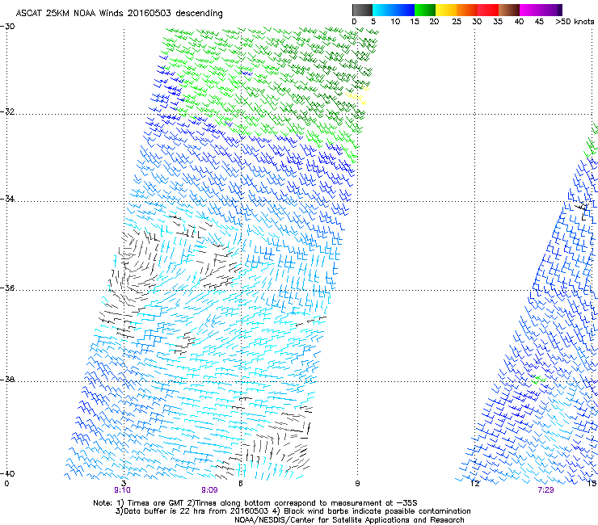598x525 pixels.
Task: Click the -32 latitude axis label
Action: coord(7,111)
